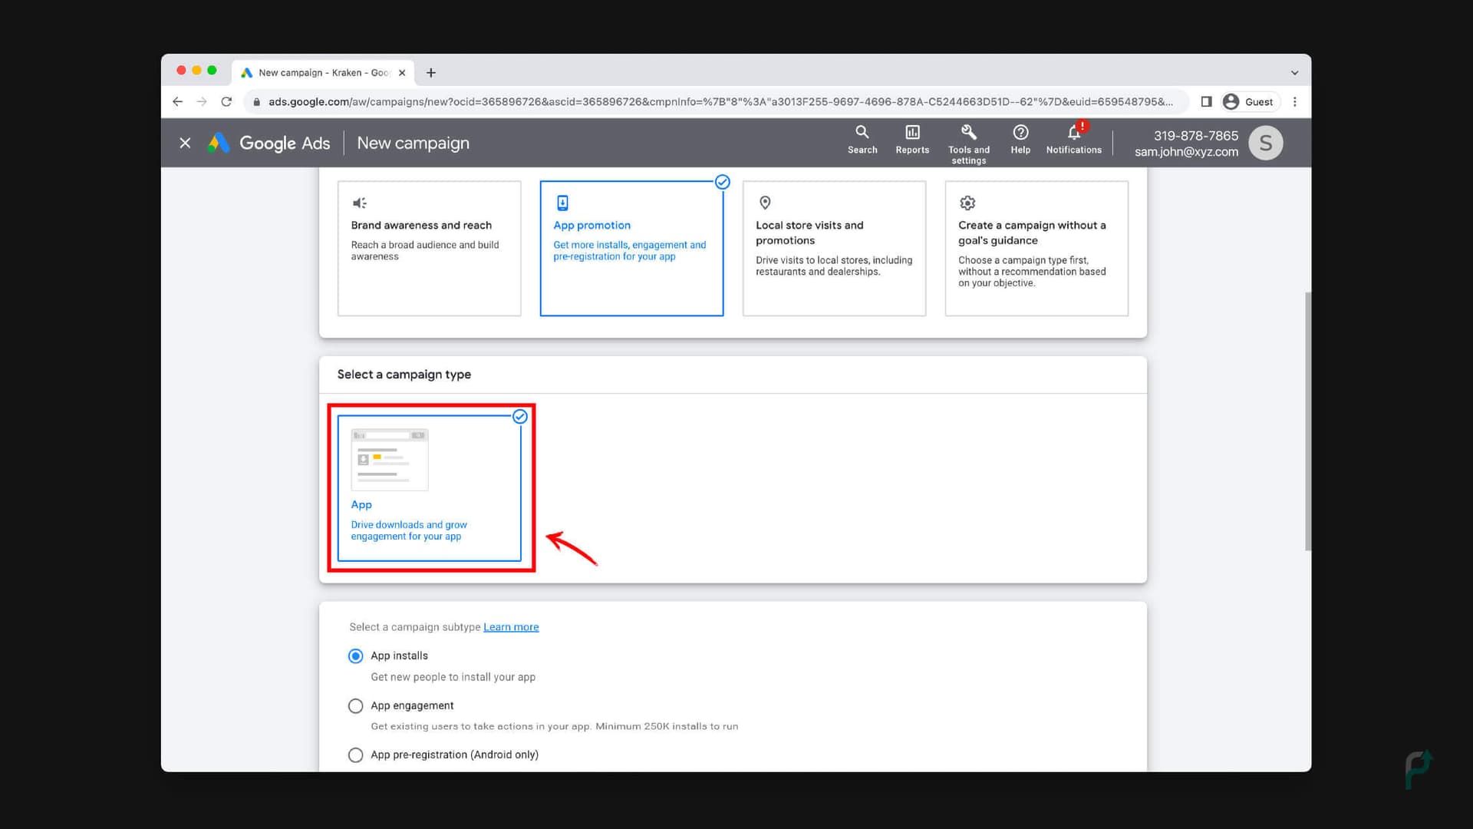
Task: Toggle the browser side panel icon
Action: (1206, 101)
